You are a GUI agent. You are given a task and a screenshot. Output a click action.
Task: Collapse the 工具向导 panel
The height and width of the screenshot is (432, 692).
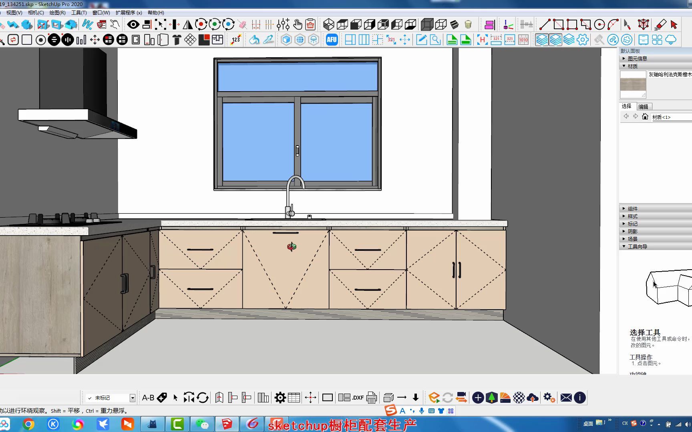pos(655,246)
